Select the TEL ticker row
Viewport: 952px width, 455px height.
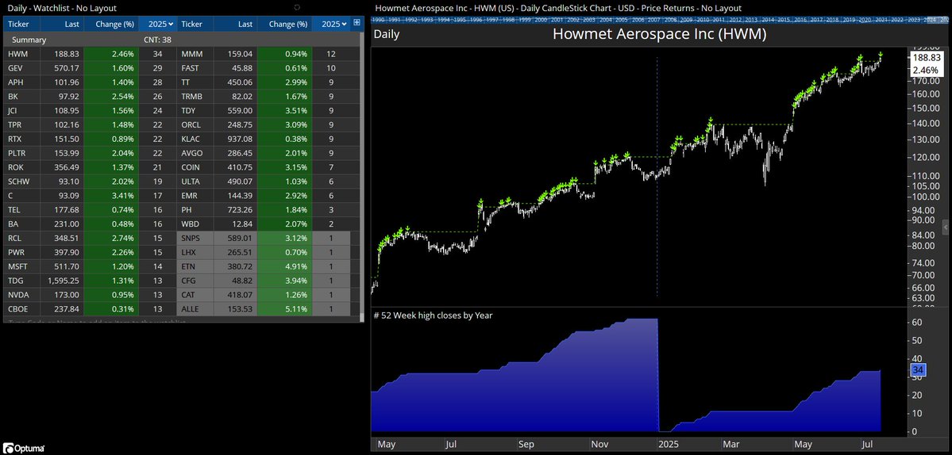89,209
